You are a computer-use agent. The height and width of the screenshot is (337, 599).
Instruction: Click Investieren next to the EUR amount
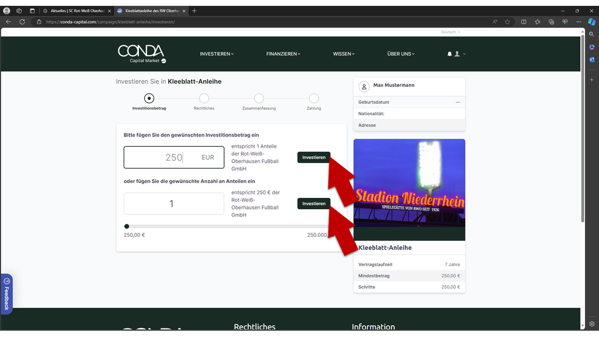point(313,157)
